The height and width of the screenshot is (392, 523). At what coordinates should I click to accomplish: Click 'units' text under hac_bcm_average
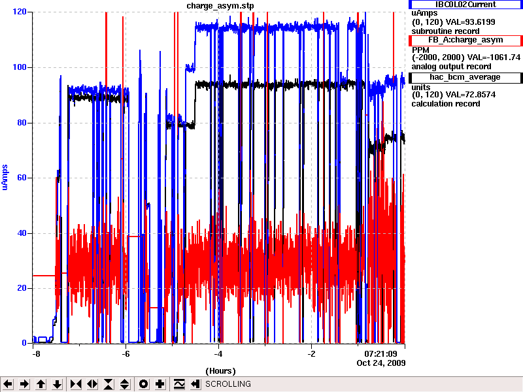(421, 88)
